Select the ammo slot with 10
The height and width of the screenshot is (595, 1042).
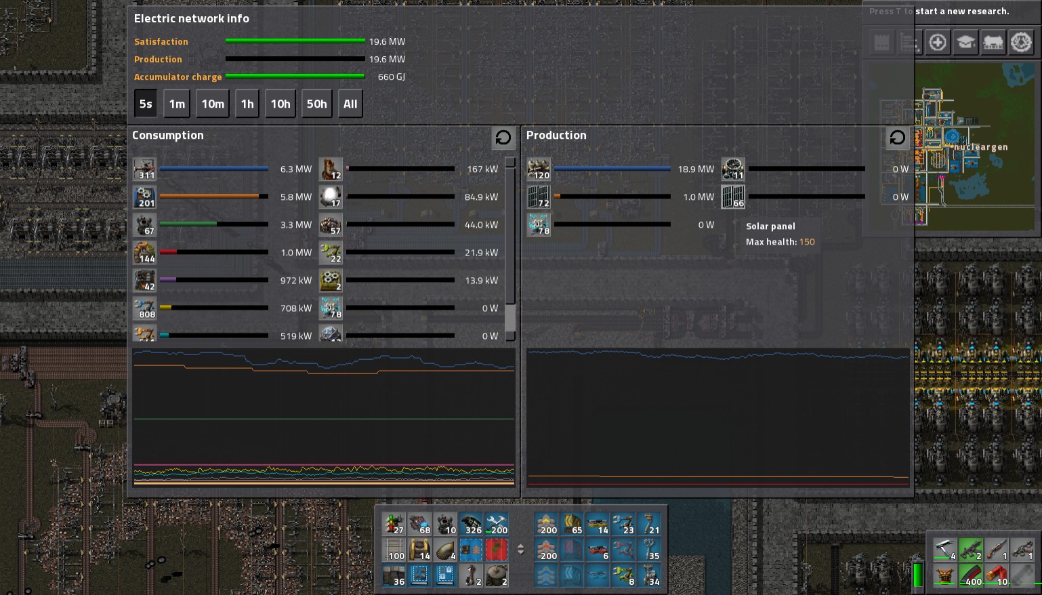[x=996, y=575]
